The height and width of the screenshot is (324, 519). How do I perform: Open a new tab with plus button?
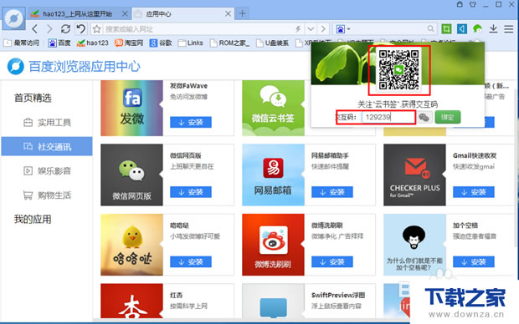(x=242, y=13)
